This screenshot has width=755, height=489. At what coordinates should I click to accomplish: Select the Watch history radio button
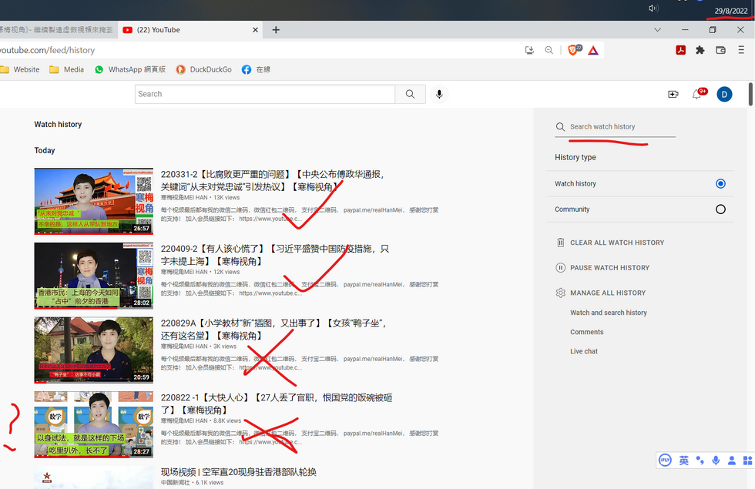720,183
